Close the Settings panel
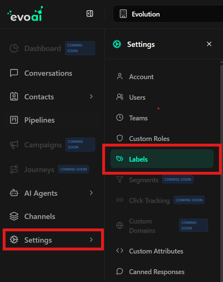This screenshot has height=282, width=223. [x=209, y=44]
